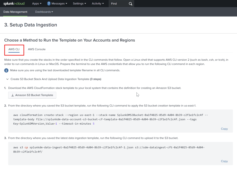Click the aws cloudformation create-stack code text
The height and width of the screenshot is (169, 237).
pyautogui.click(x=111, y=119)
